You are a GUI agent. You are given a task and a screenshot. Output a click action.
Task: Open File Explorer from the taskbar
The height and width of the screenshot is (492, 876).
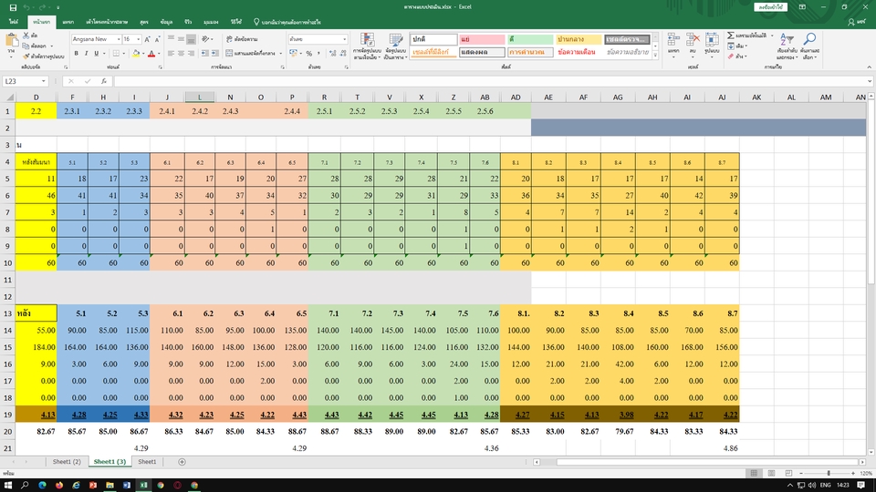pos(109,486)
